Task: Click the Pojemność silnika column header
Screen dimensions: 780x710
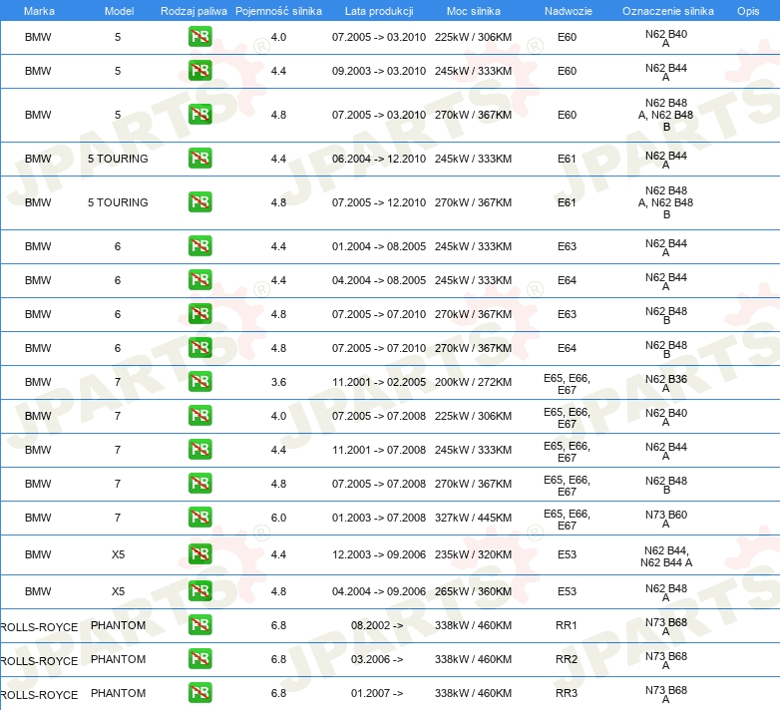Action: [x=278, y=11]
